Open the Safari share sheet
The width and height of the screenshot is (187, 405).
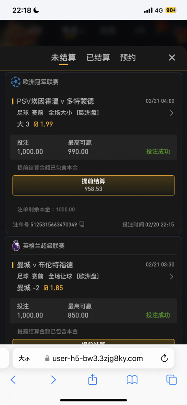point(93,379)
